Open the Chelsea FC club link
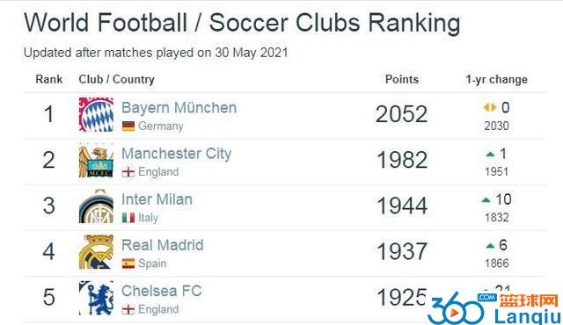 coord(162,291)
